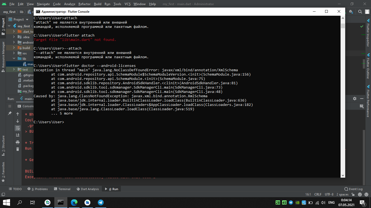Collapse the lib folder
This screenshot has width=371, height=208.
(x=14, y=59)
